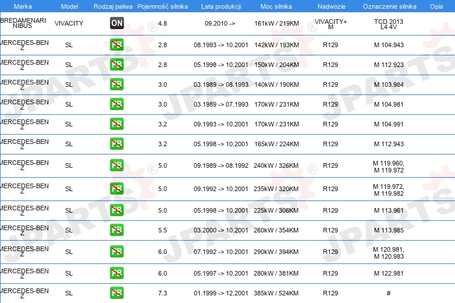Click the 142kW / 193KM power value

click(276, 45)
